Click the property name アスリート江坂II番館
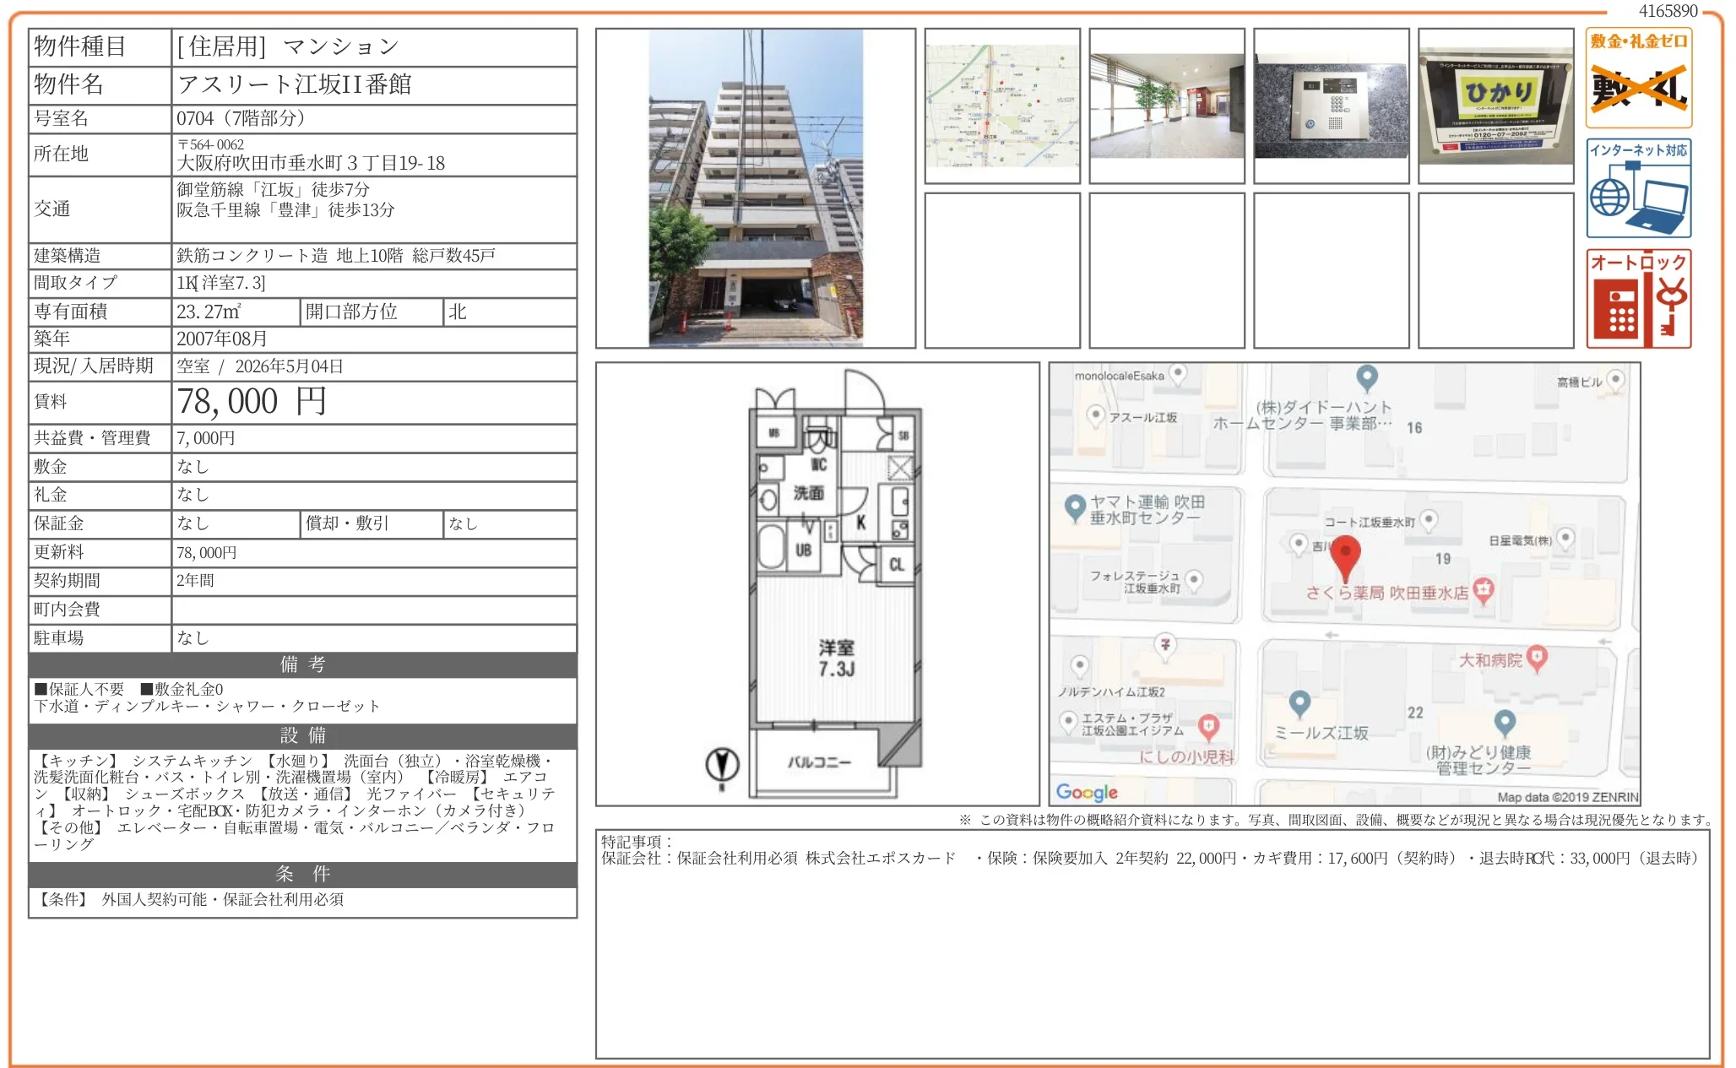 click(x=294, y=84)
